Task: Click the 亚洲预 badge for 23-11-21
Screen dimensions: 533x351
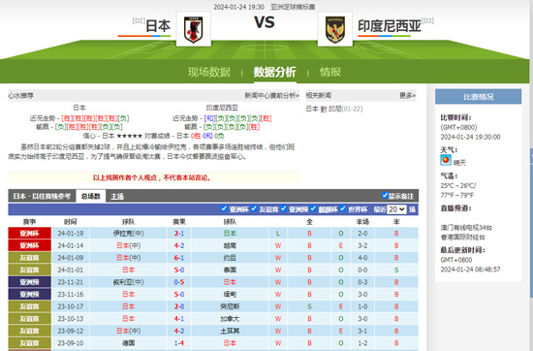Action: click(x=30, y=282)
